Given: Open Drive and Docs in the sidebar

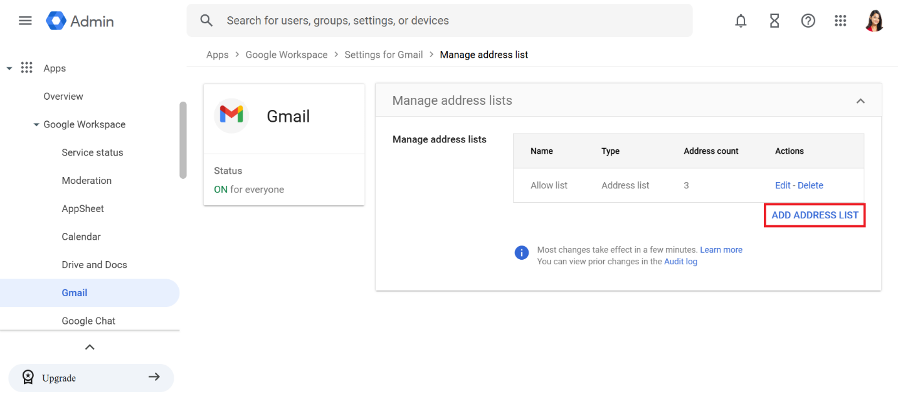Looking at the screenshot, I should tap(94, 265).
